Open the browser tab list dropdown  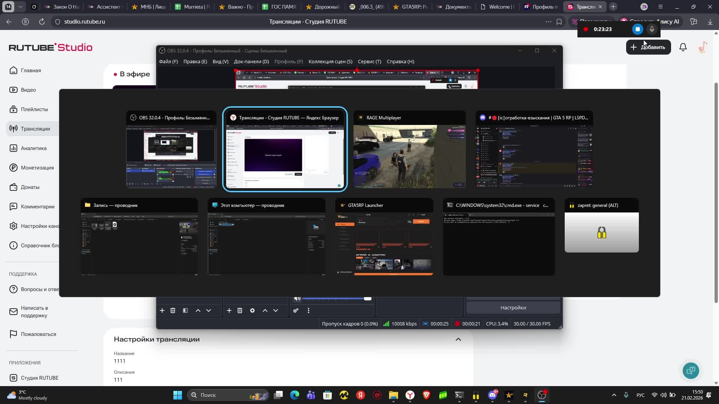[20, 7]
